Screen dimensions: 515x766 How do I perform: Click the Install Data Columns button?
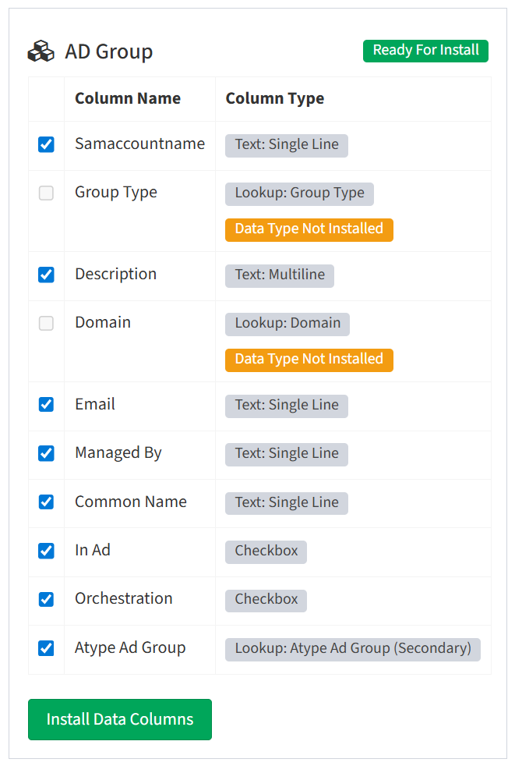click(120, 720)
